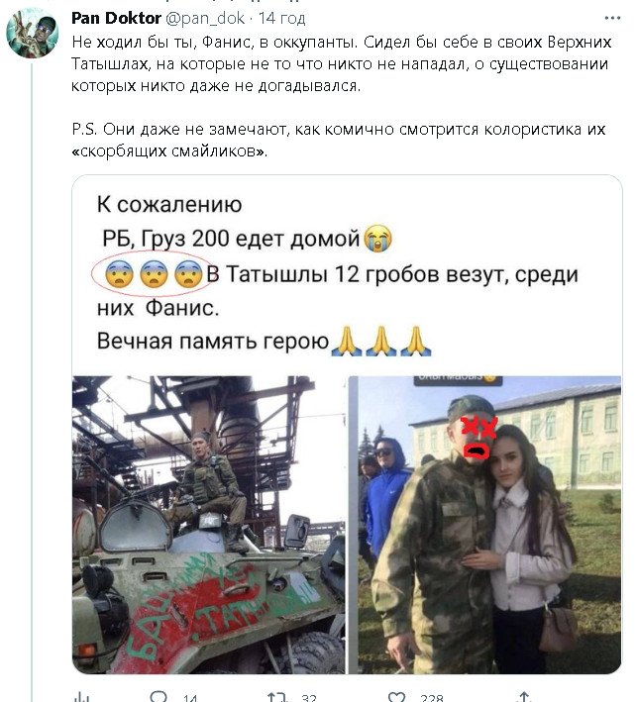This screenshot has width=636, height=702.
Task: Click the reply speech bubble icon
Action: [x=159, y=697]
